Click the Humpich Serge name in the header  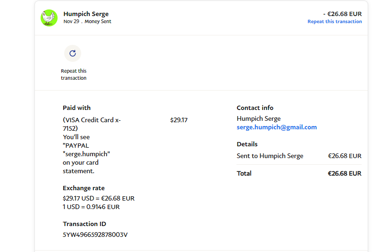(x=86, y=14)
